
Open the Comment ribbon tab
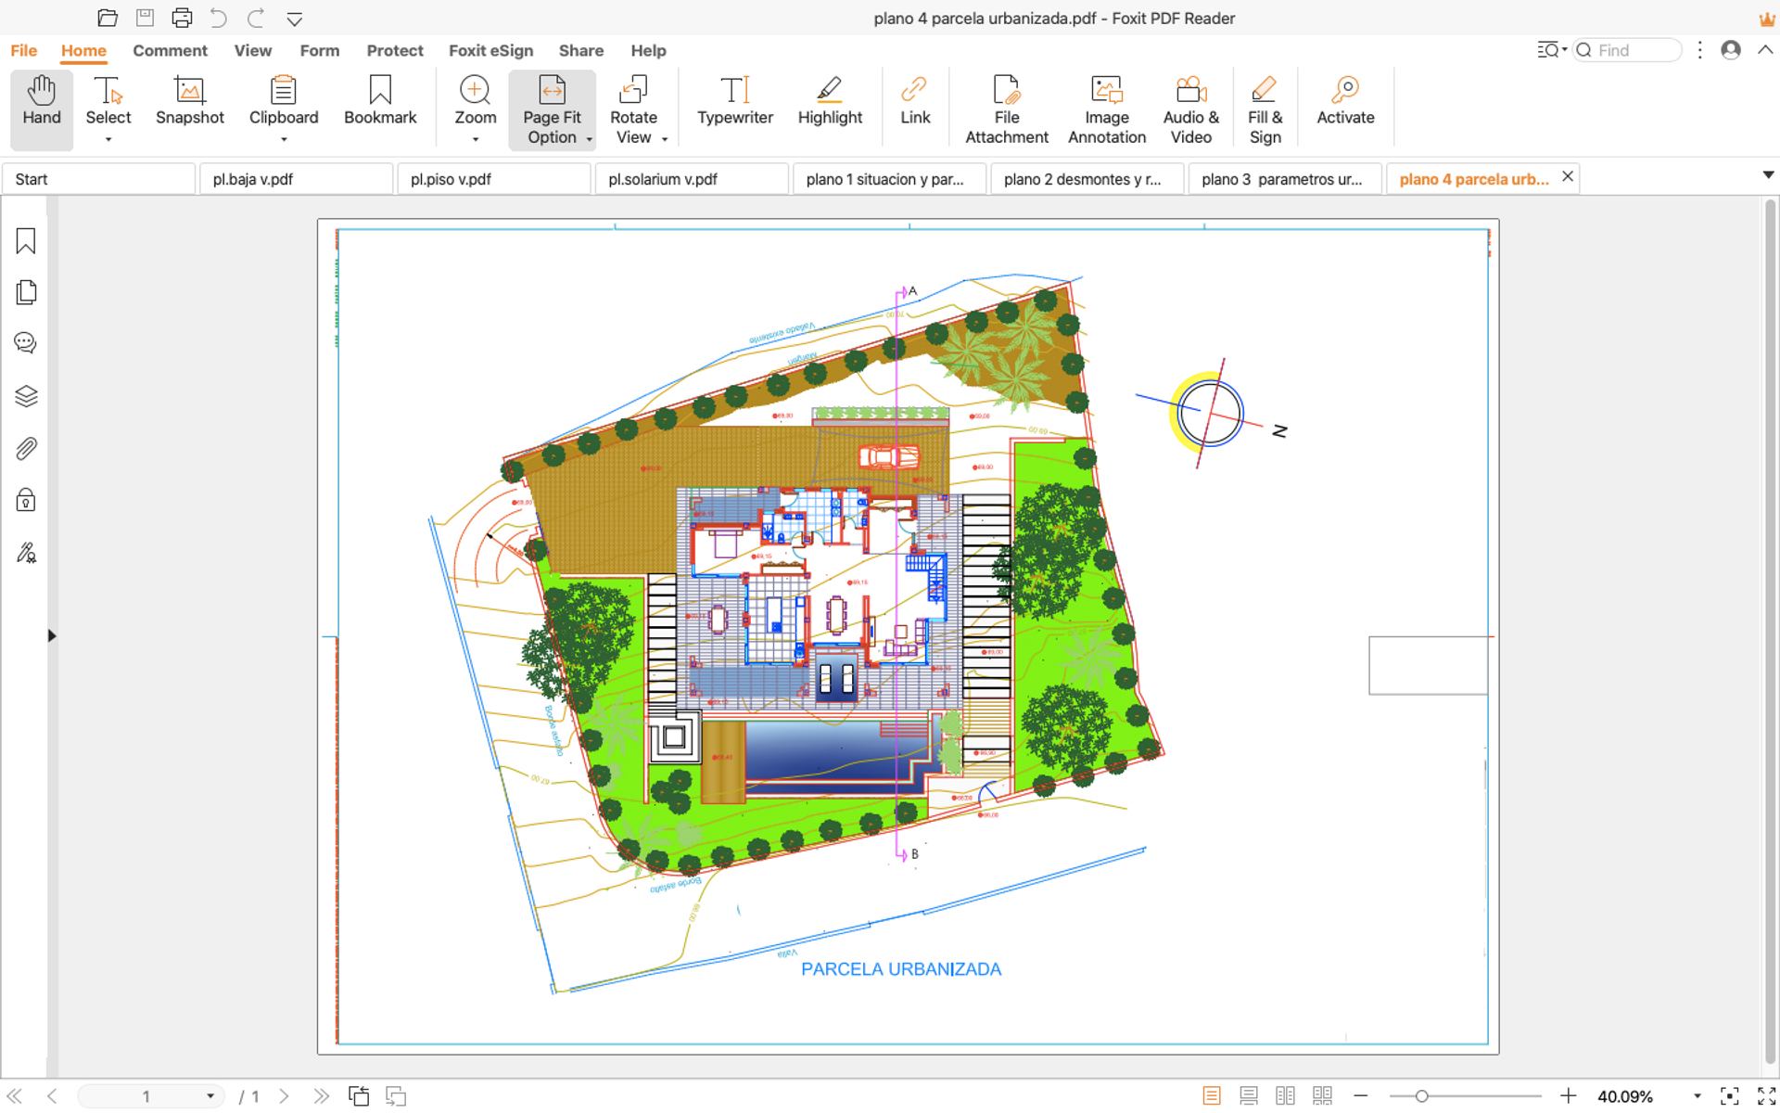169,50
